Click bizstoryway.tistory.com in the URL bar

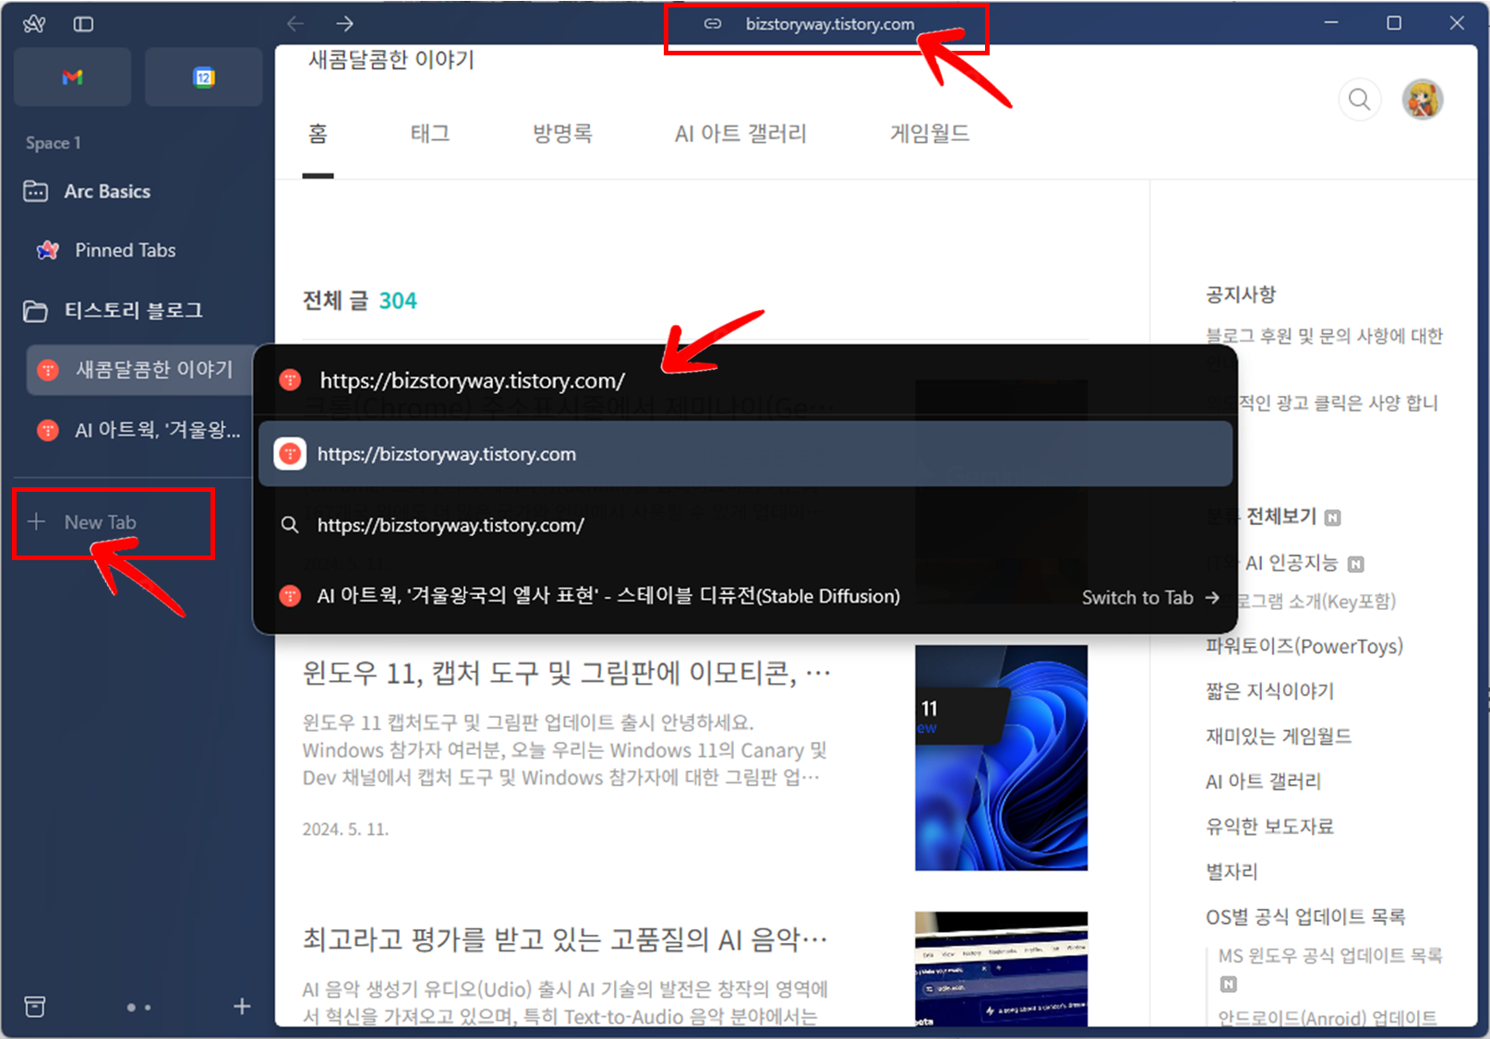830,25
